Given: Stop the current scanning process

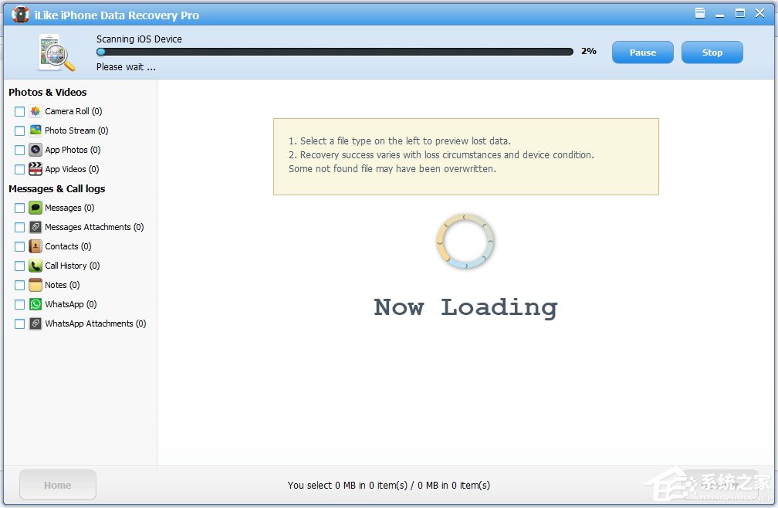Looking at the screenshot, I should click(x=712, y=52).
